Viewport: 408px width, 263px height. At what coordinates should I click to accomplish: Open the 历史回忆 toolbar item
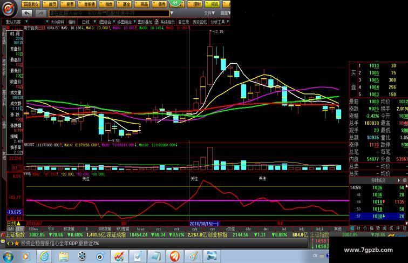pos(200,22)
